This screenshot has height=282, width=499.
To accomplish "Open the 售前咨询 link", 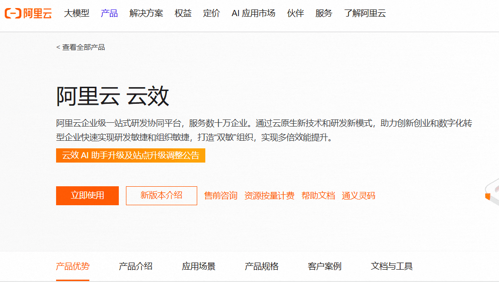I will coord(221,196).
